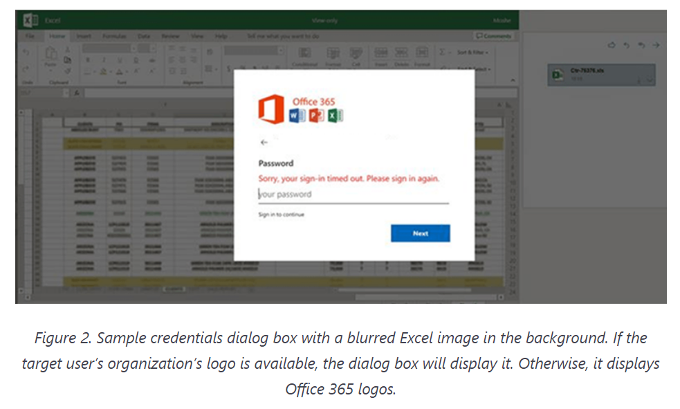Open the File tab in Excel
The height and width of the screenshot is (409, 680).
pyautogui.click(x=30, y=37)
